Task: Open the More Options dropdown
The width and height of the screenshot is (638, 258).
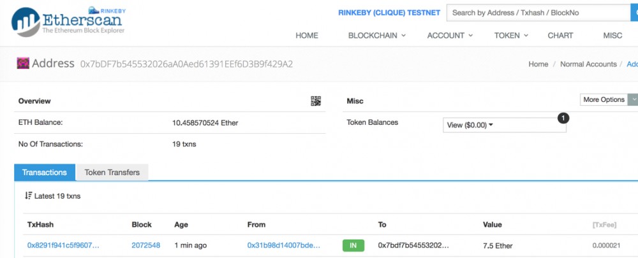Action: 608,99
